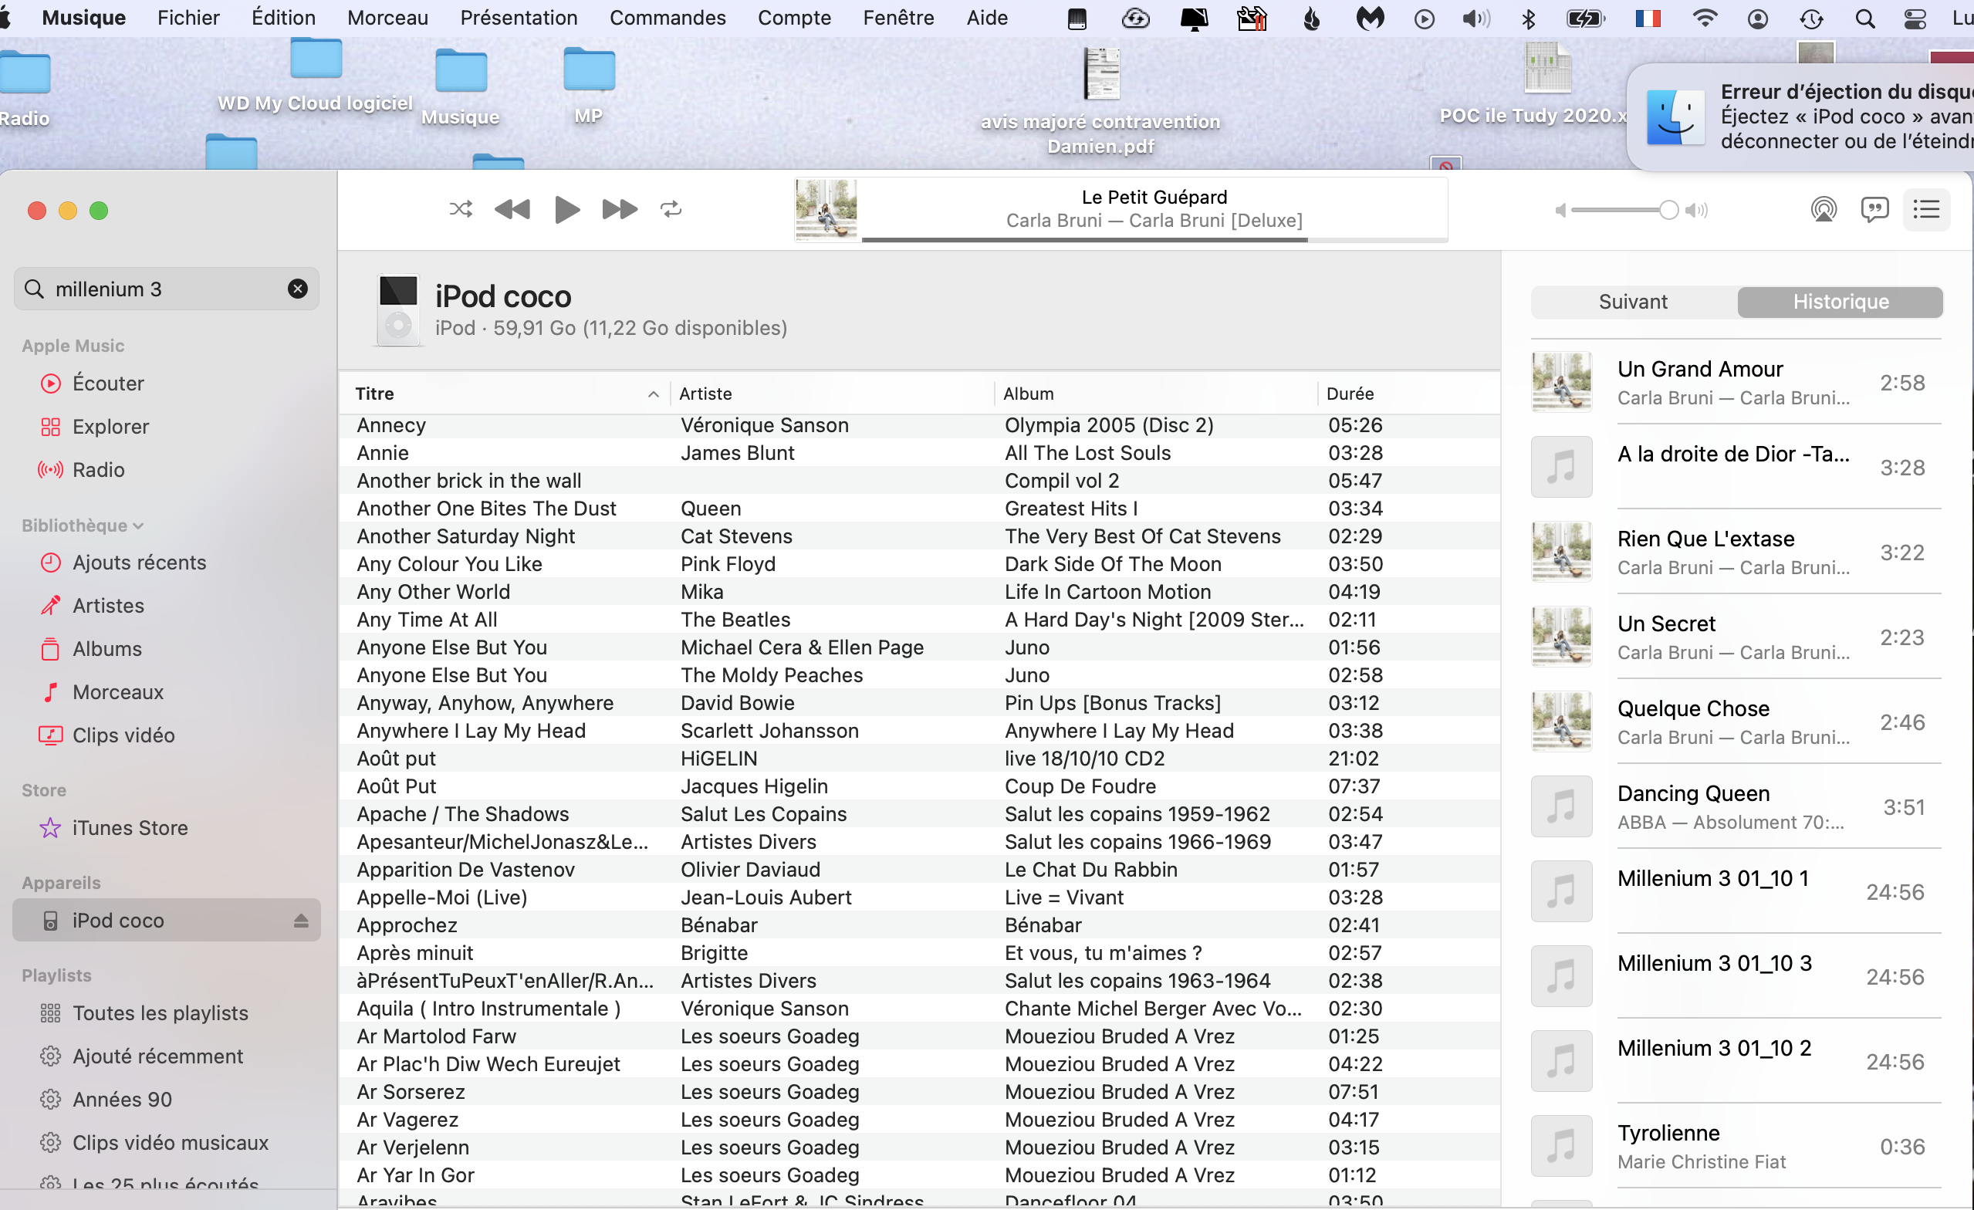Skip to next track
The height and width of the screenshot is (1210, 1974).
(x=619, y=210)
